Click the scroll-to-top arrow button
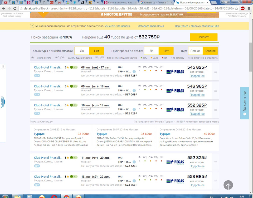Image resolution: width=253 pixels, height=198 pixels. tap(228, 185)
